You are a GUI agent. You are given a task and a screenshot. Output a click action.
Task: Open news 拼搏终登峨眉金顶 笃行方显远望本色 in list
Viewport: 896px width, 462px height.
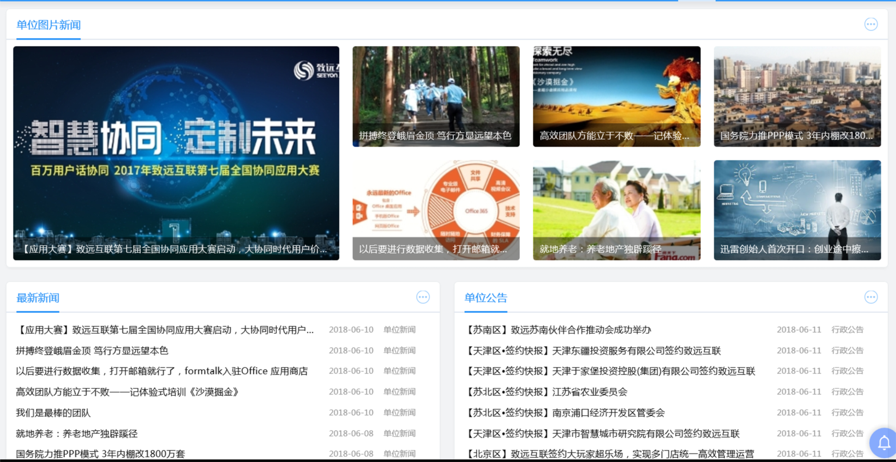(x=92, y=351)
